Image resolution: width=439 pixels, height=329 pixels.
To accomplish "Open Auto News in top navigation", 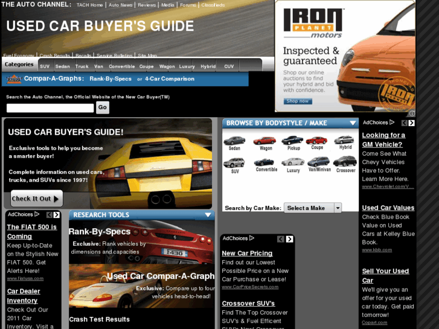I will click(x=120, y=5).
